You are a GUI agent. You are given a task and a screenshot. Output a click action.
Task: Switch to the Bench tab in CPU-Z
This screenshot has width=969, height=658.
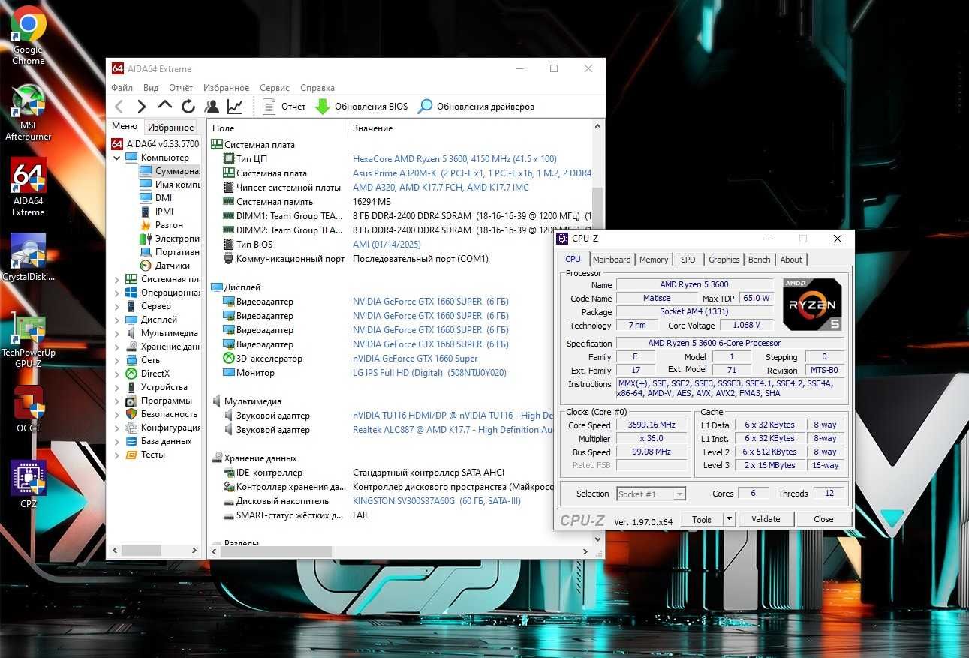click(760, 260)
